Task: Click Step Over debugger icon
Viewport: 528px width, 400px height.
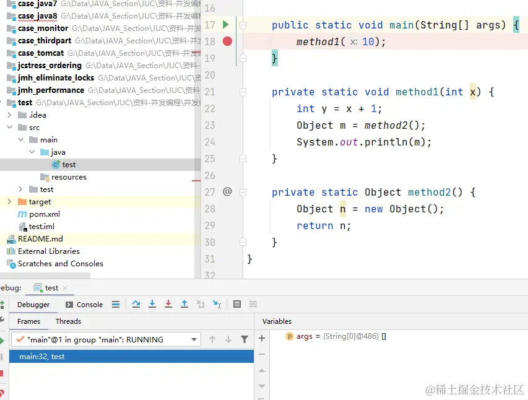Action: 136,304
